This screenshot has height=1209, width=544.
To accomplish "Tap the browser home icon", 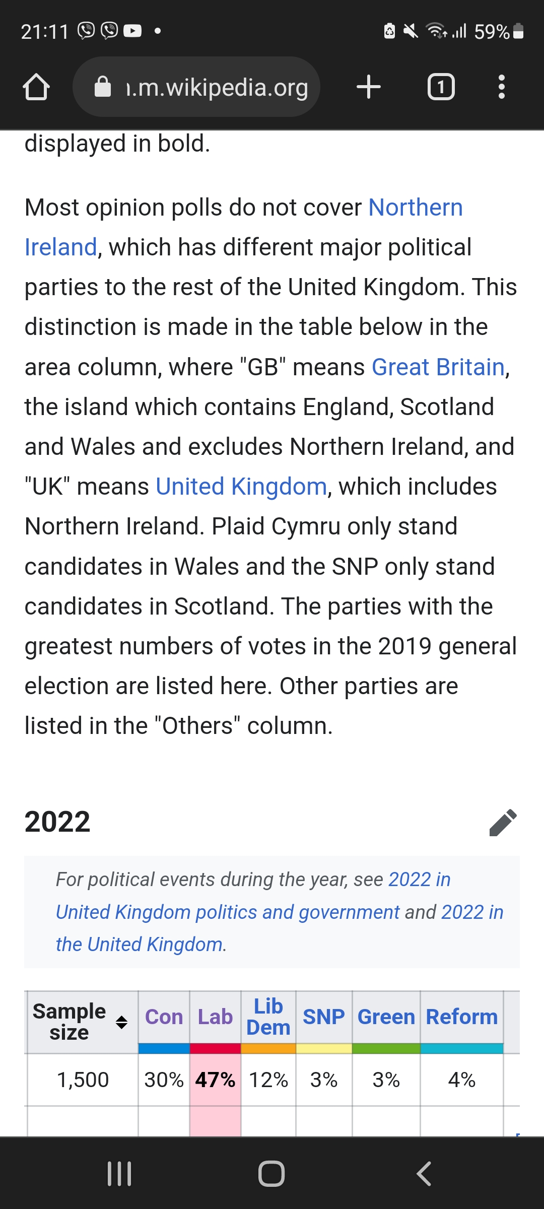I will click(x=36, y=87).
